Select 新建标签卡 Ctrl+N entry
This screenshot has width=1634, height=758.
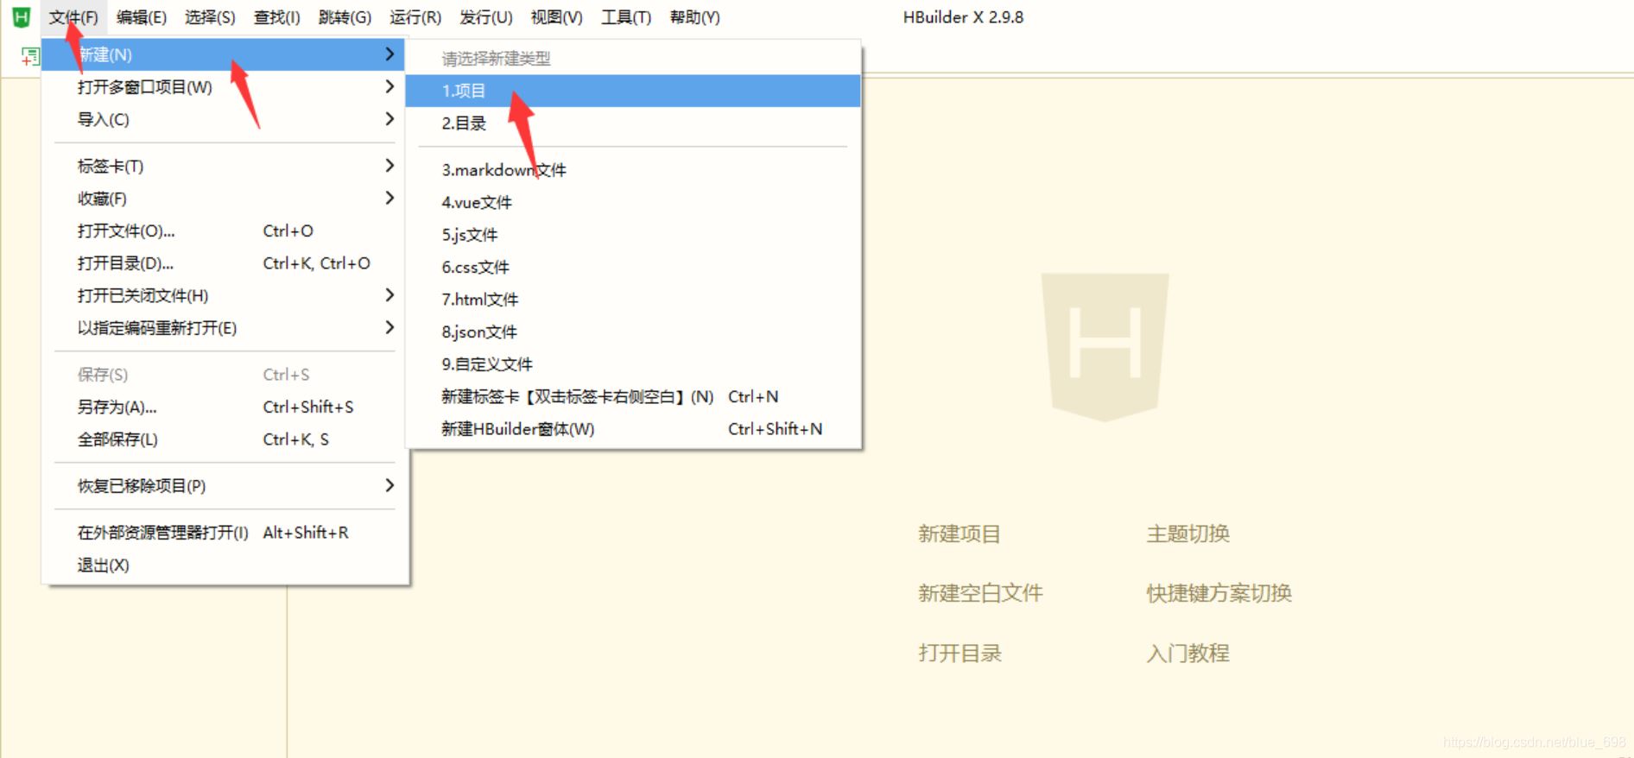[633, 396]
